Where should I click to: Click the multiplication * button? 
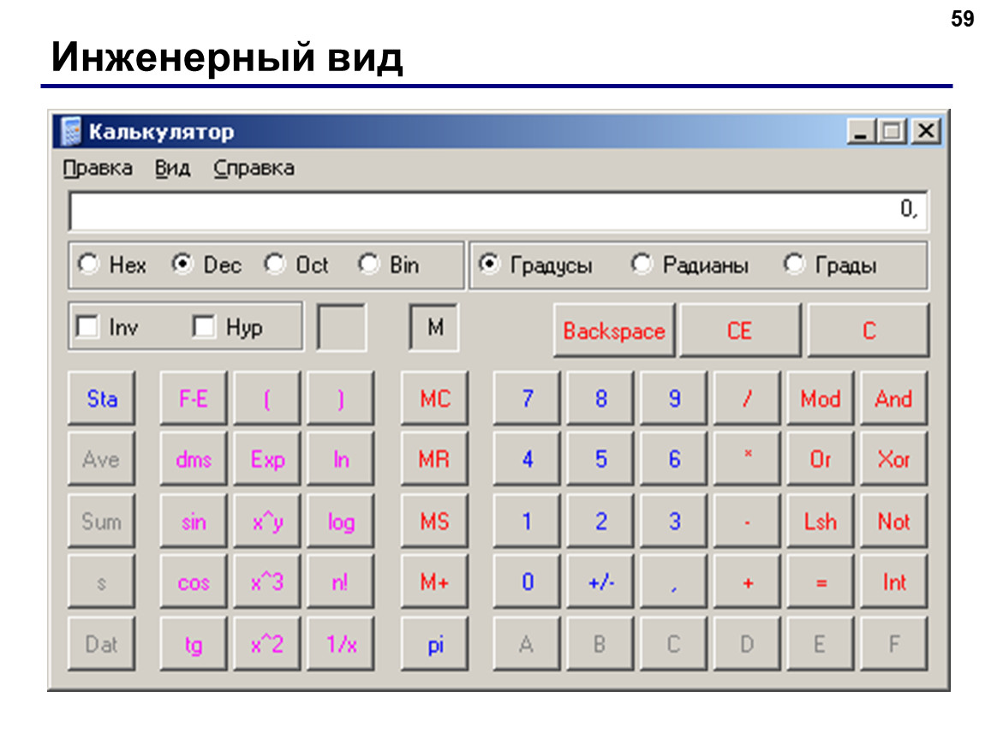click(748, 458)
